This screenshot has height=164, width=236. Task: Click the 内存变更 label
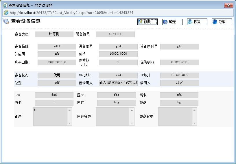tap(84, 117)
